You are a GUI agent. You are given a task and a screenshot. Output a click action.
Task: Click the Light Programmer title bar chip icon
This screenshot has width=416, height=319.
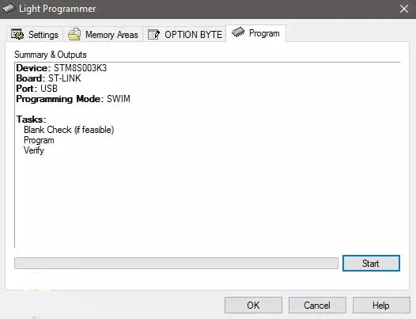click(x=9, y=8)
